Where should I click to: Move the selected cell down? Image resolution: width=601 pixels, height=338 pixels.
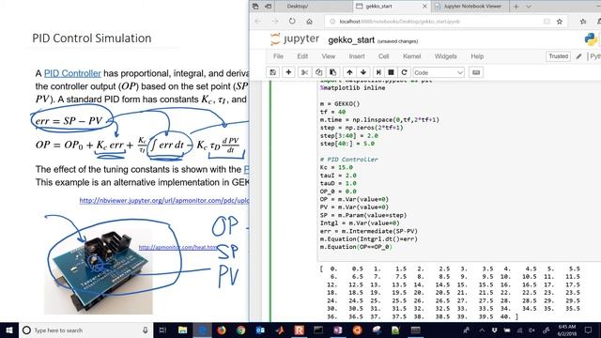pos(363,72)
